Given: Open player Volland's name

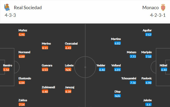Looking at the screenshot, I should 116,65.
